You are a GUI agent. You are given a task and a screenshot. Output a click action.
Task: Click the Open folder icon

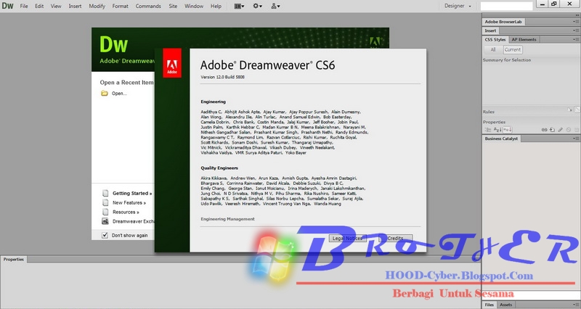[x=105, y=94]
